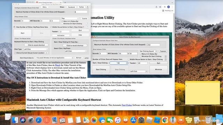
Task: Open the Chrome profile avatar
Action: [x=169, y=7]
